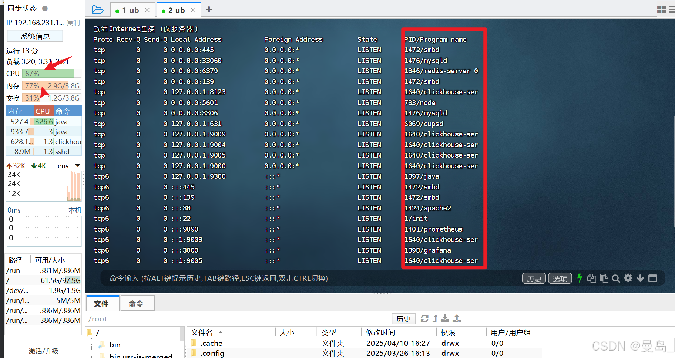Select the sshd process row
This screenshot has height=358, width=675.
pos(44,152)
